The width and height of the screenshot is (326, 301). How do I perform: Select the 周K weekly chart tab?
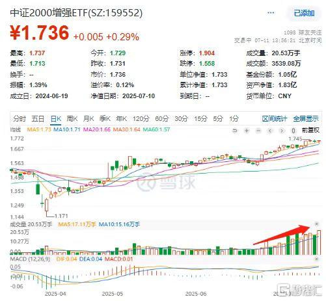72,119
